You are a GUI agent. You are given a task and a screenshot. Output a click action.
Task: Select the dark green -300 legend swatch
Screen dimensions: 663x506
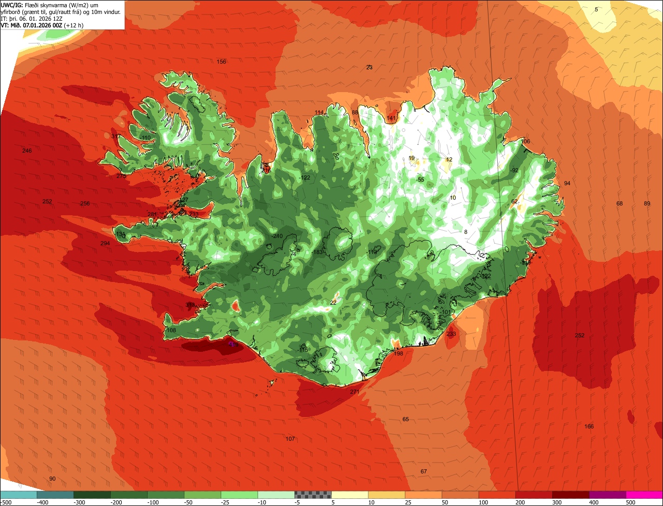[92, 495]
